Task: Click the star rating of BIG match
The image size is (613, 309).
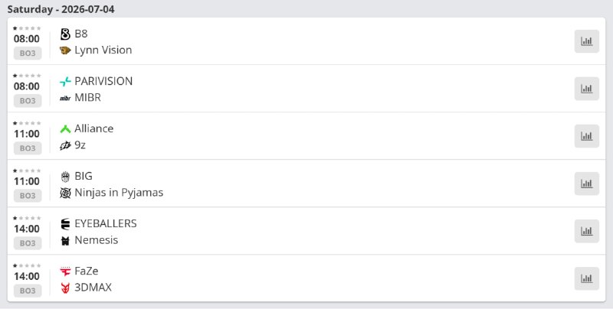Action: pyautogui.click(x=27, y=171)
